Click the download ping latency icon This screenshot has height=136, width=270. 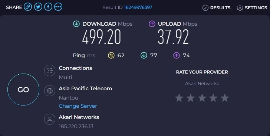[x=144, y=55]
